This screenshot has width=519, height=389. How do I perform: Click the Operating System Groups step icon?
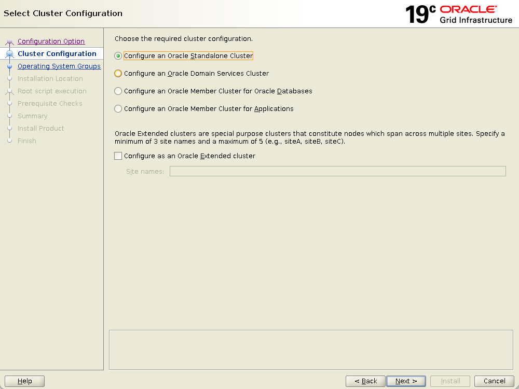[9, 66]
